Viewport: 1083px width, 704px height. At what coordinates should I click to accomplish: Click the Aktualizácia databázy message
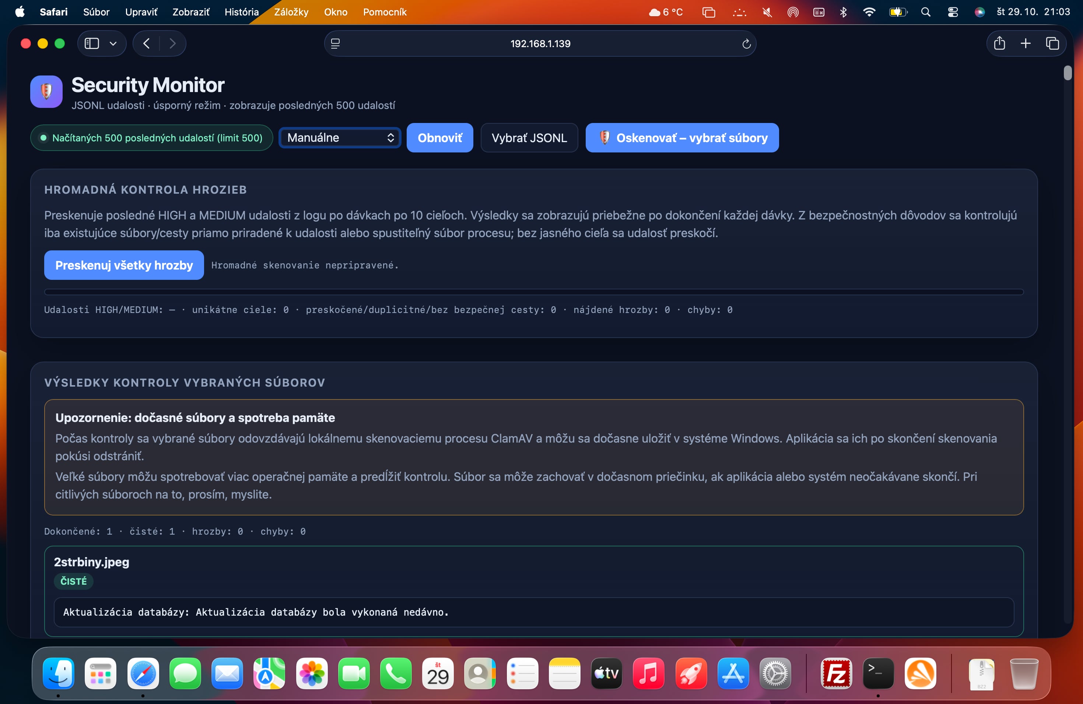(256, 612)
